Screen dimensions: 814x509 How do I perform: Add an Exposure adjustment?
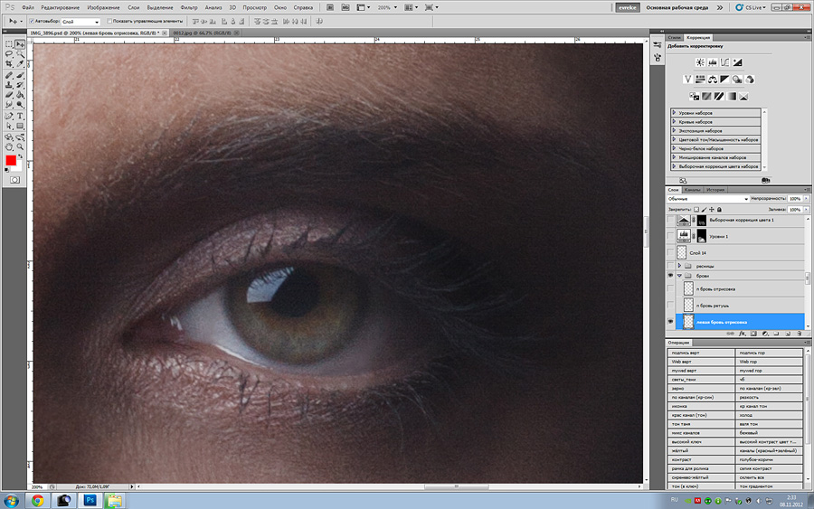pyautogui.click(x=737, y=62)
